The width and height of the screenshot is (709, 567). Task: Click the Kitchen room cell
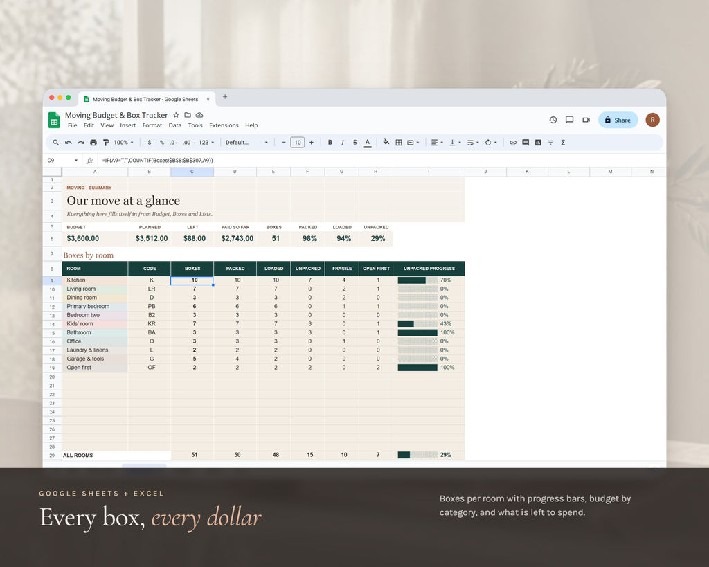(x=95, y=280)
